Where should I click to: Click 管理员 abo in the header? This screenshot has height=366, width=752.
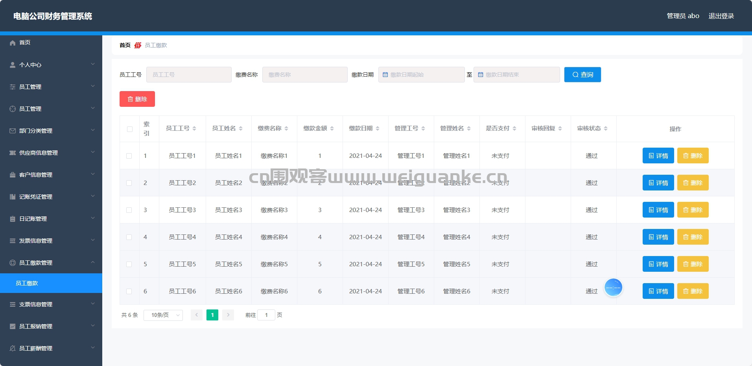pos(683,16)
